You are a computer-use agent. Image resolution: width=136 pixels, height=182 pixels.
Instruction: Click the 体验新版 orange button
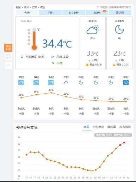click(8, 48)
